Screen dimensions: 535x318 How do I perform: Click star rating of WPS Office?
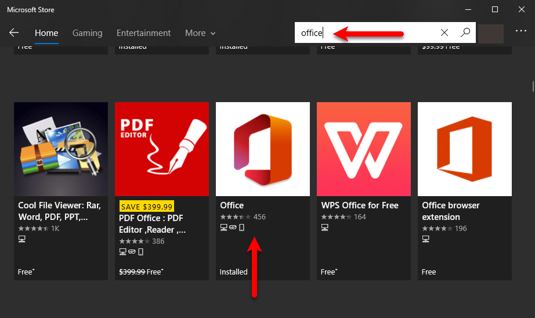337,217
